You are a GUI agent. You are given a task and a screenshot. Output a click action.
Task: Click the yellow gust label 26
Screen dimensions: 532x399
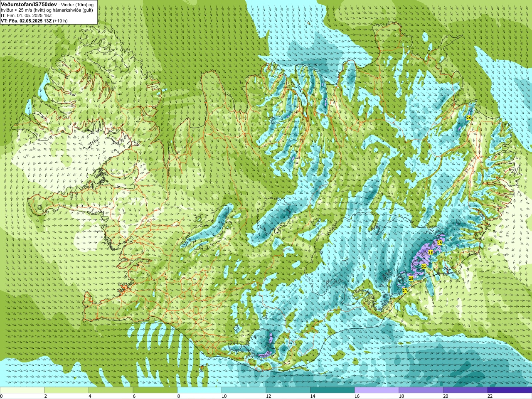coord(469,118)
